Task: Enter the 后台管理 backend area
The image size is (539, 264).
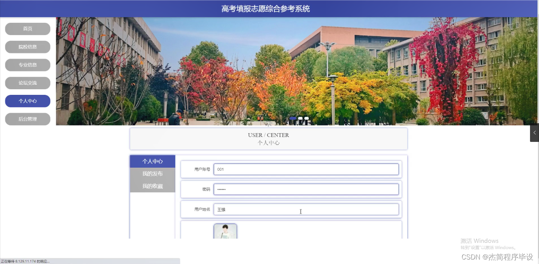Action: pyautogui.click(x=27, y=119)
